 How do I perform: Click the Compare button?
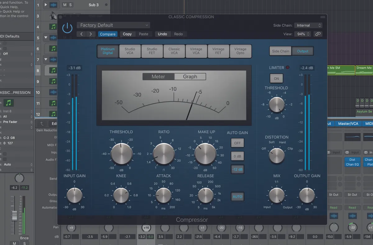pyautogui.click(x=108, y=34)
